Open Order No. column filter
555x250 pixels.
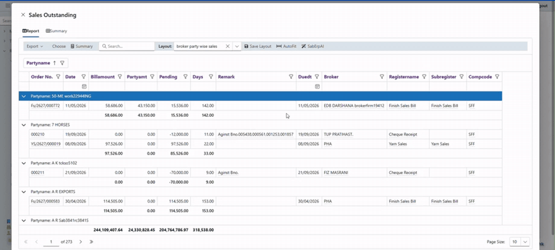(x=59, y=76)
